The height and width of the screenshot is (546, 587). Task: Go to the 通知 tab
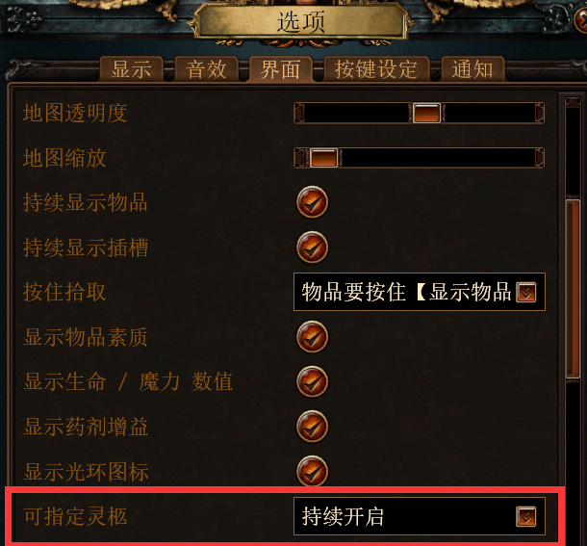click(x=472, y=69)
